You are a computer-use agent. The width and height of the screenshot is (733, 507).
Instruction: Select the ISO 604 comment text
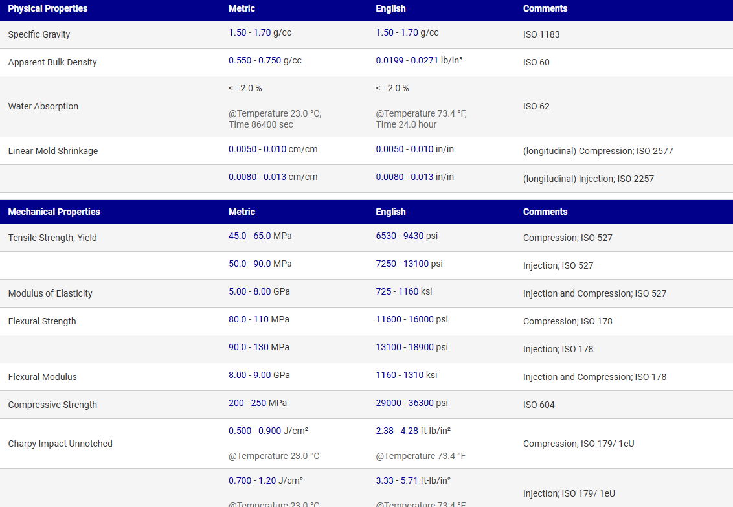539,405
